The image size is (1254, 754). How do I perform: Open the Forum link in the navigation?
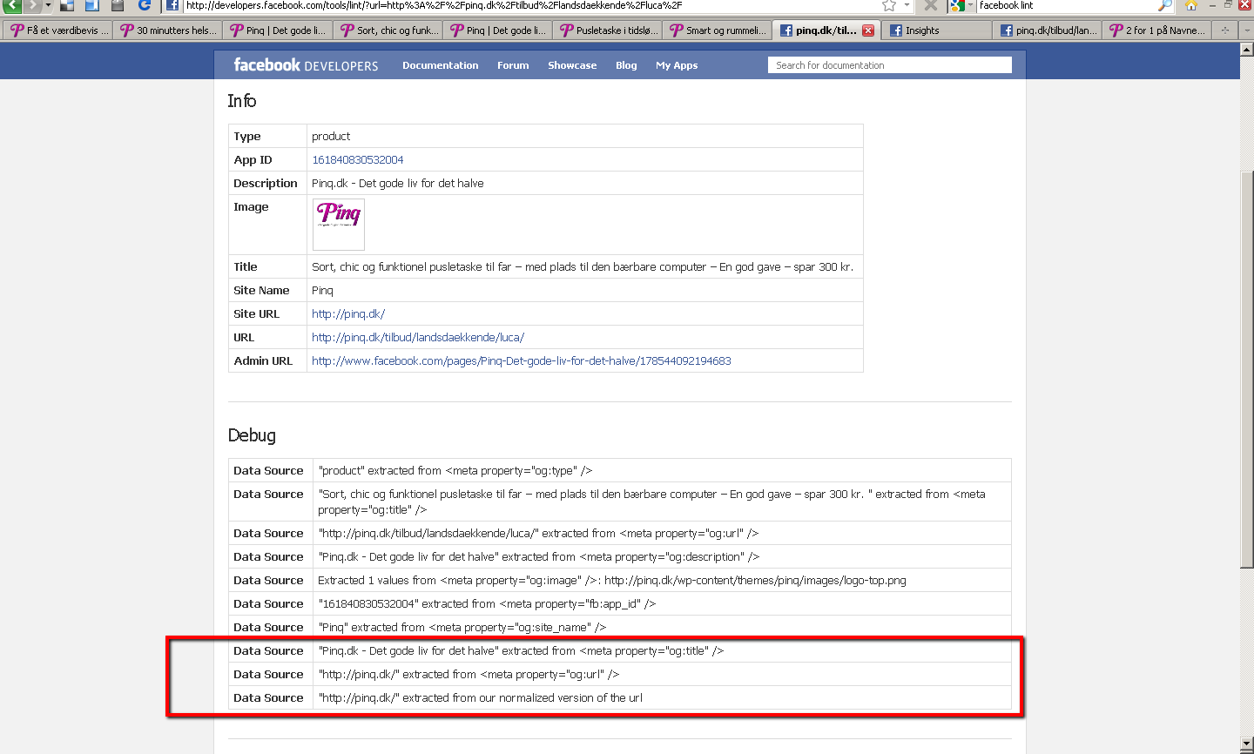513,65
